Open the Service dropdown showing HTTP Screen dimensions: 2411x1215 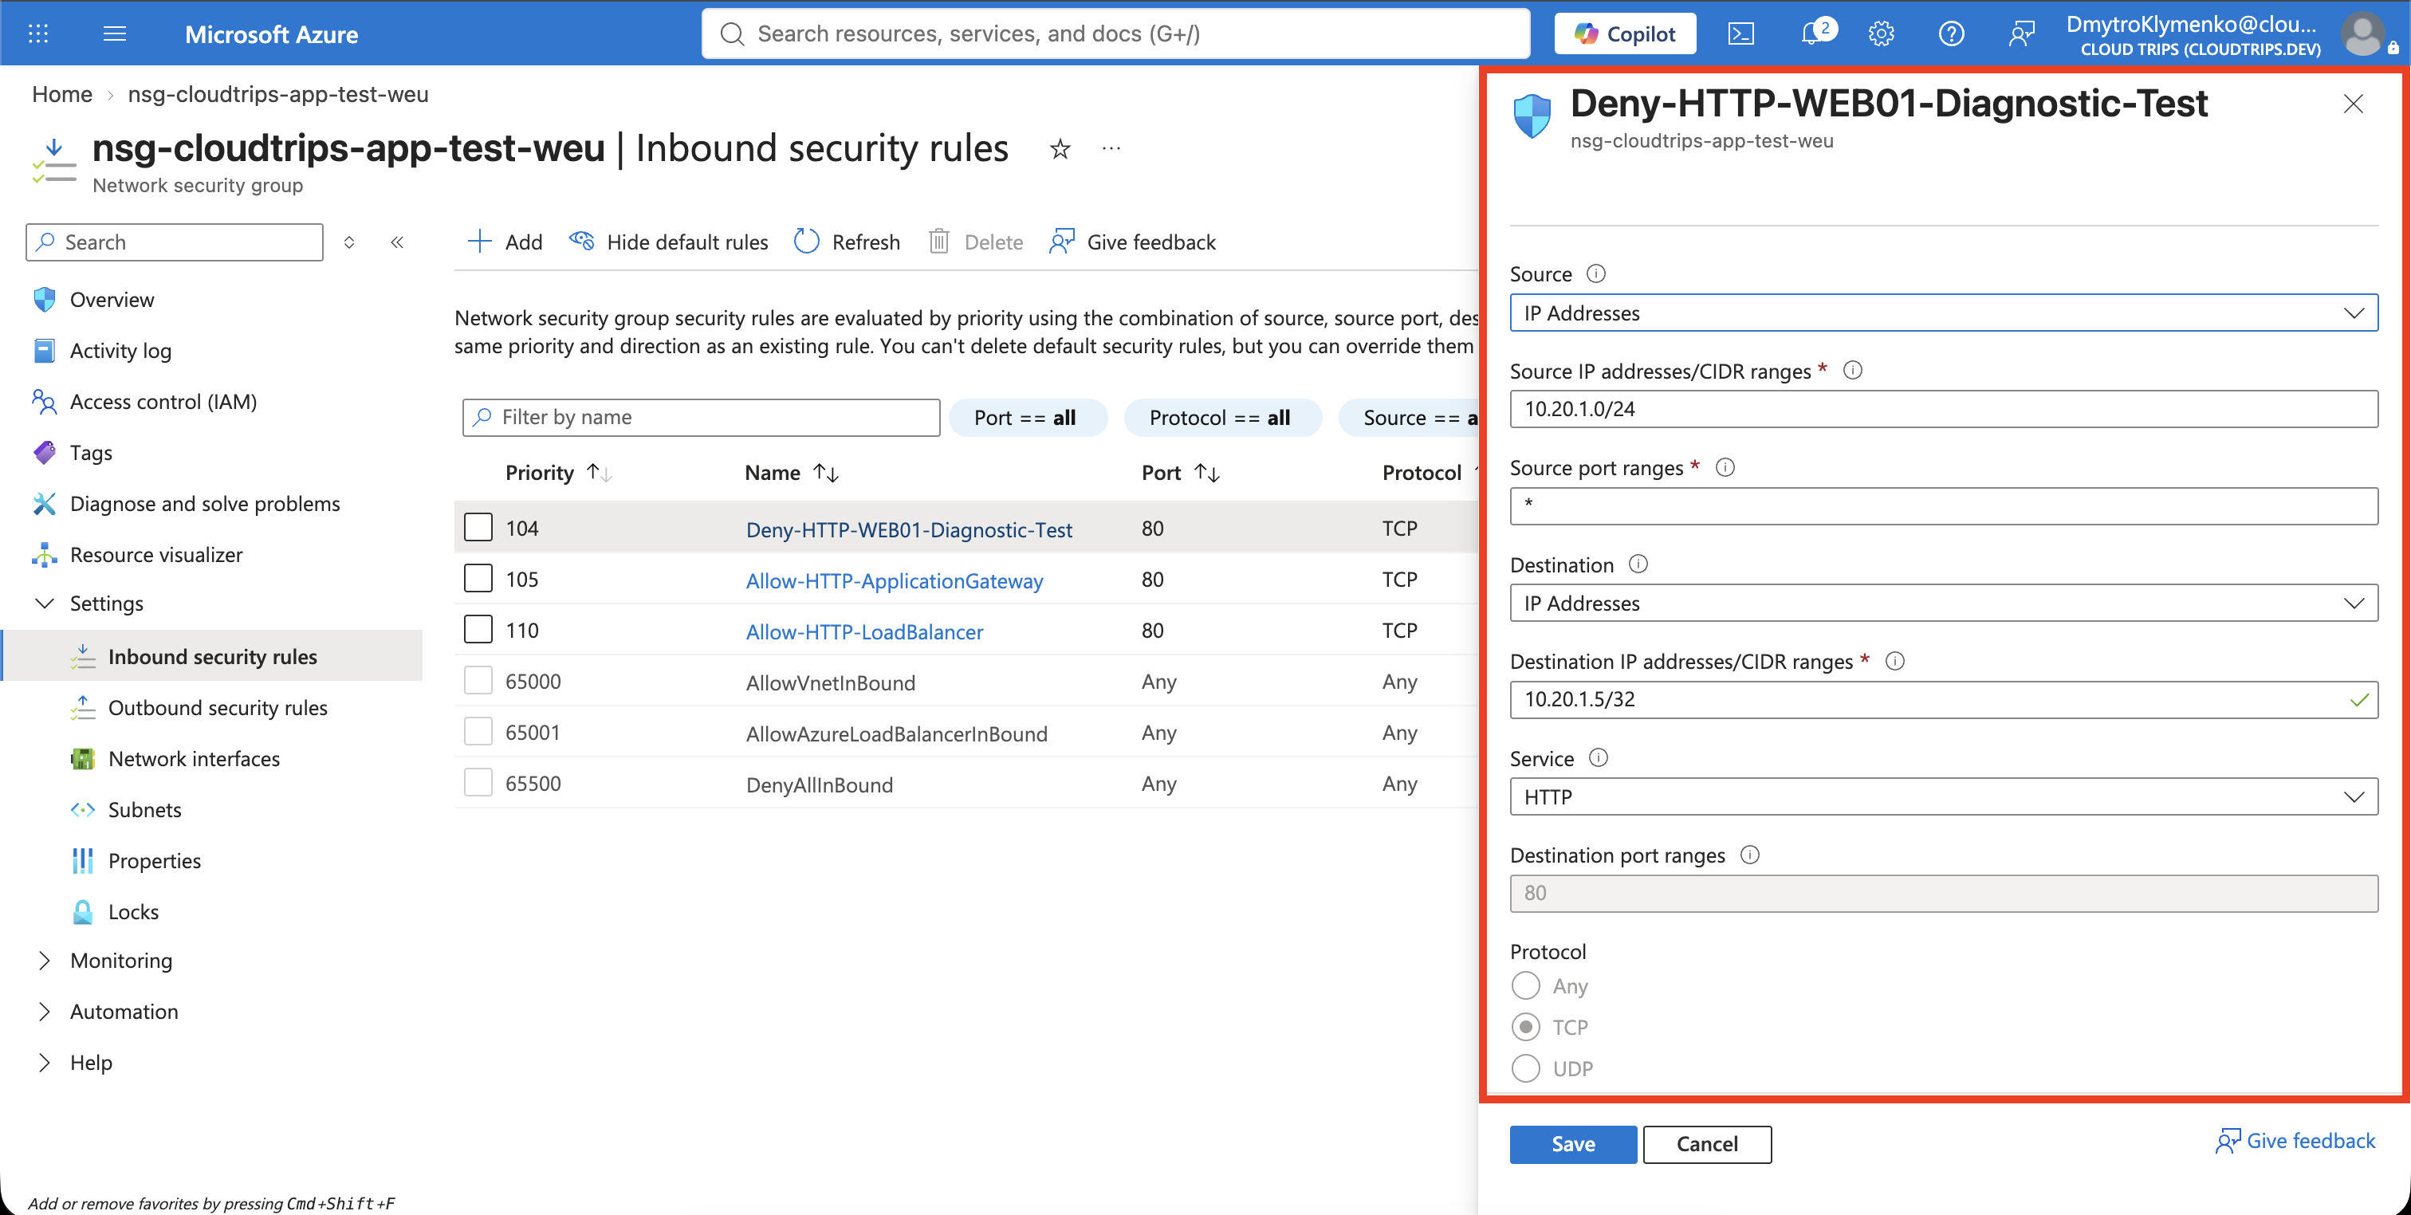coord(1943,796)
